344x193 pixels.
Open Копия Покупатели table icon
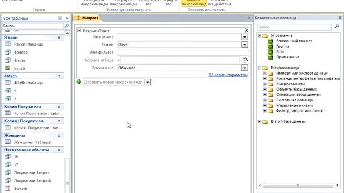click(x=8, y=113)
